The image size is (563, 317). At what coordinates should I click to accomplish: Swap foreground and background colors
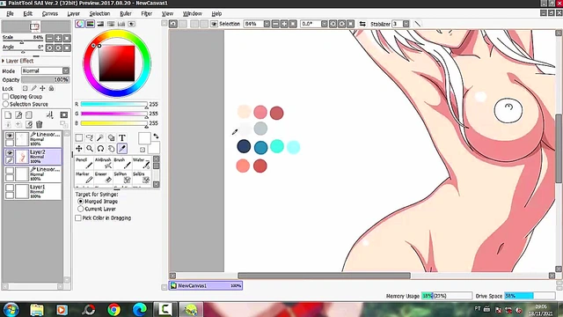156,136
